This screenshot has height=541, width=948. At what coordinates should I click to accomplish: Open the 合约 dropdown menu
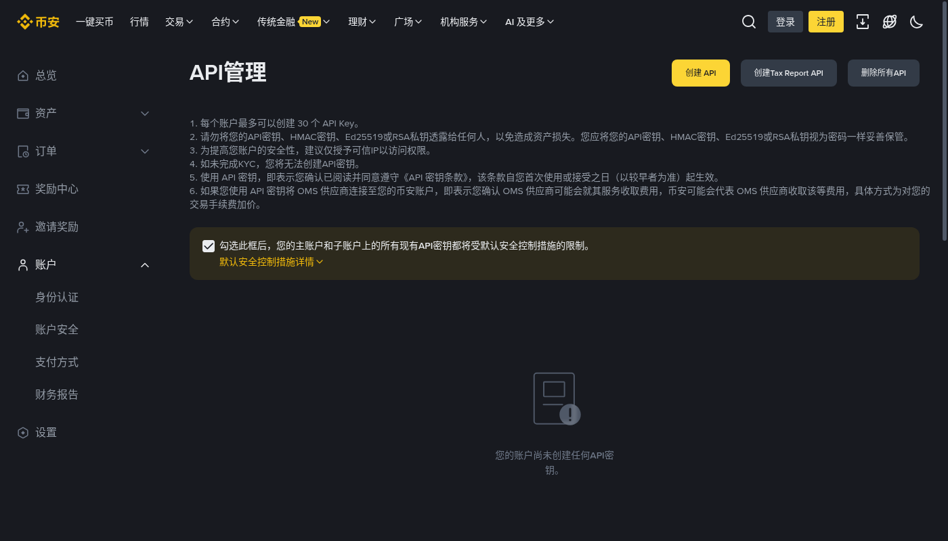click(x=225, y=22)
